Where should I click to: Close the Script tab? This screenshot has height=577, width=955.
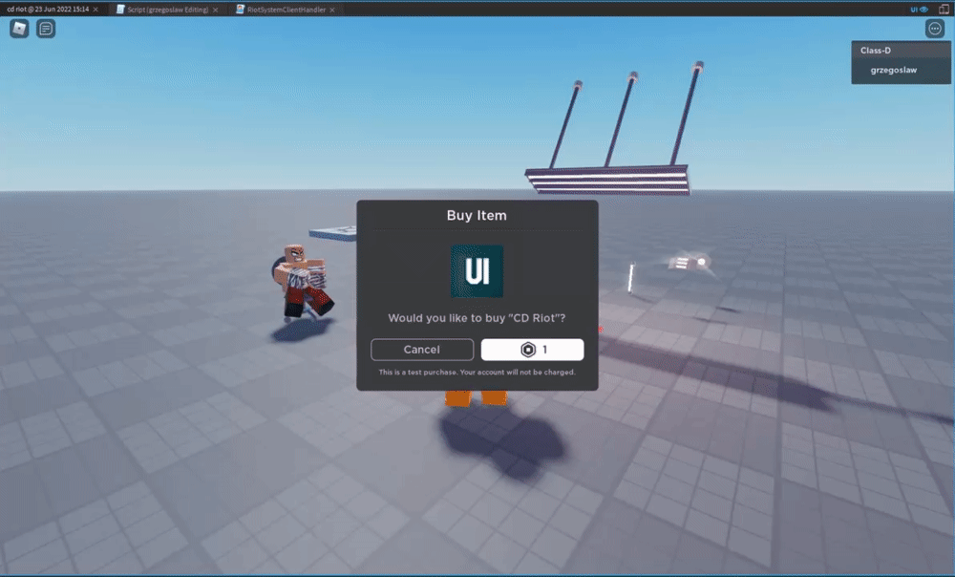[215, 10]
